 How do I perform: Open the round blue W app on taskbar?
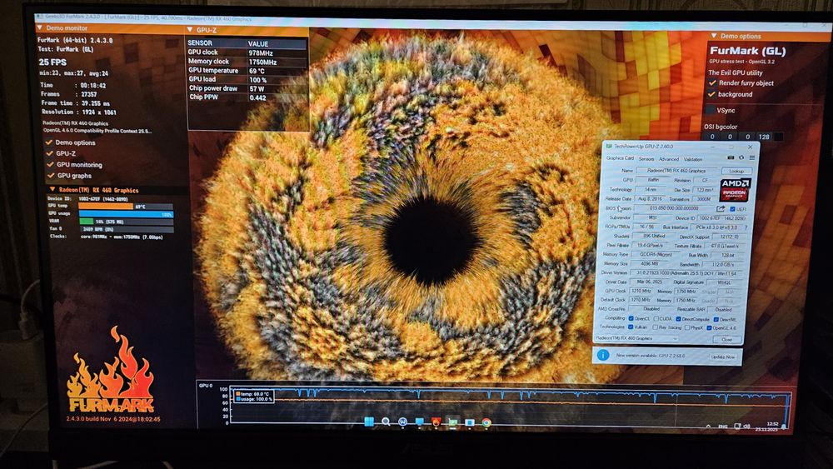[x=402, y=422]
